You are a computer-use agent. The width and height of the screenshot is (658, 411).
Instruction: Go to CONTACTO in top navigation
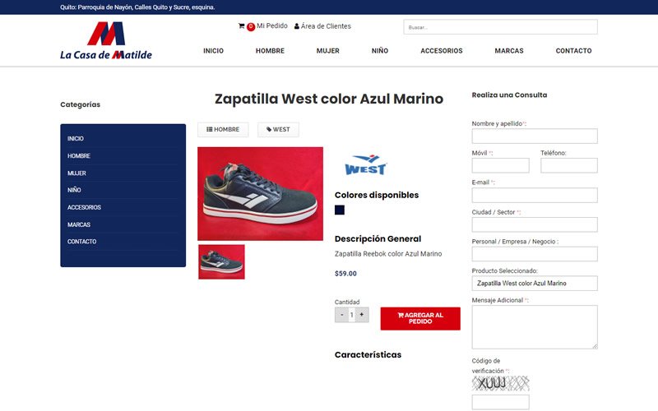coord(573,51)
